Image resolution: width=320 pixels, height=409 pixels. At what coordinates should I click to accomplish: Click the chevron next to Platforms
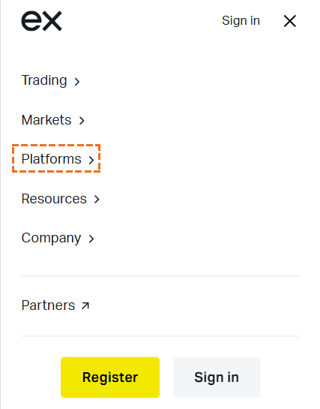tap(91, 160)
